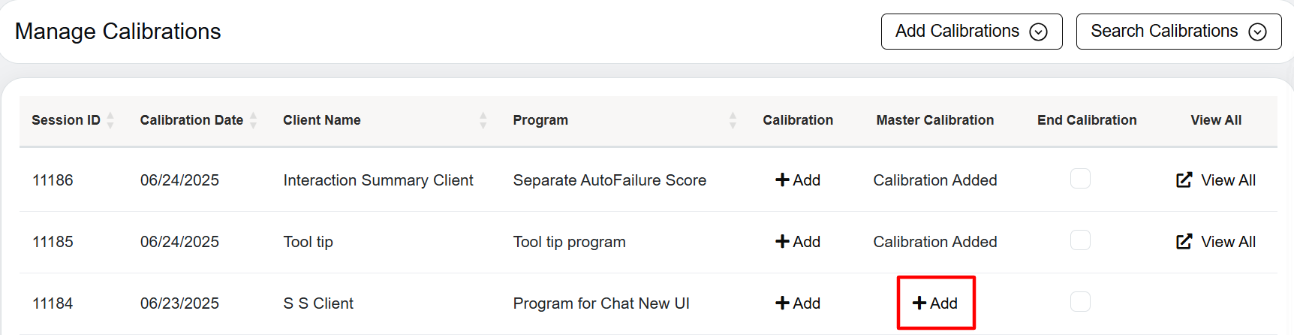Viewport: 1294px width, 335px height.
Task: Sort the table using the Session ID arrows
Action: (x=110, y=120)
